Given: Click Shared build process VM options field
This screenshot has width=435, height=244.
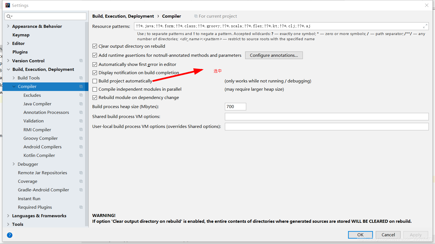Looking at the screenshot, I should click(327, 117).
